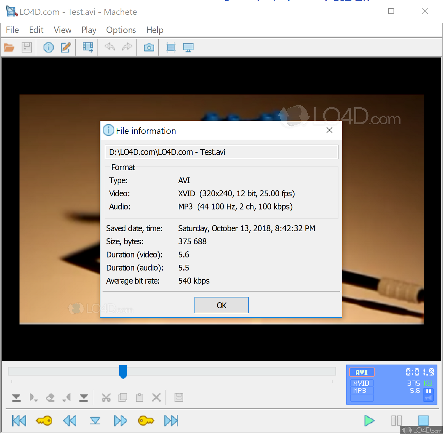Close the File information dialog

329,130
